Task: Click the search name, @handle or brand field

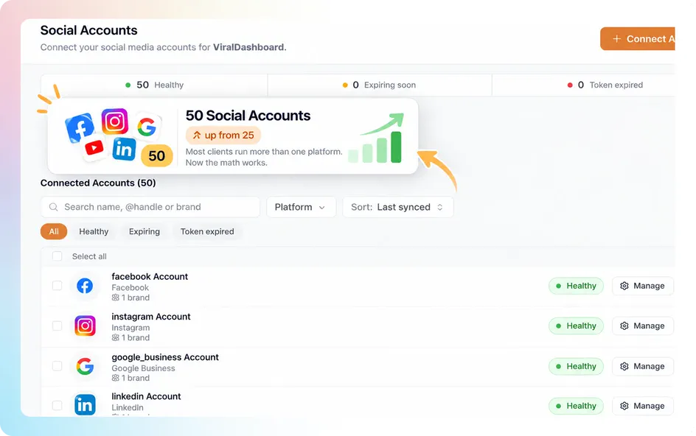Action: point(150,207)
